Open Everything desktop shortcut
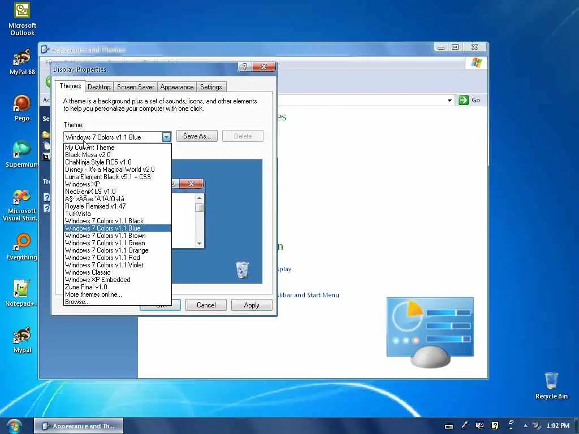Image resolution: width=579 pixels, height=434 pixels. [22, 247]
